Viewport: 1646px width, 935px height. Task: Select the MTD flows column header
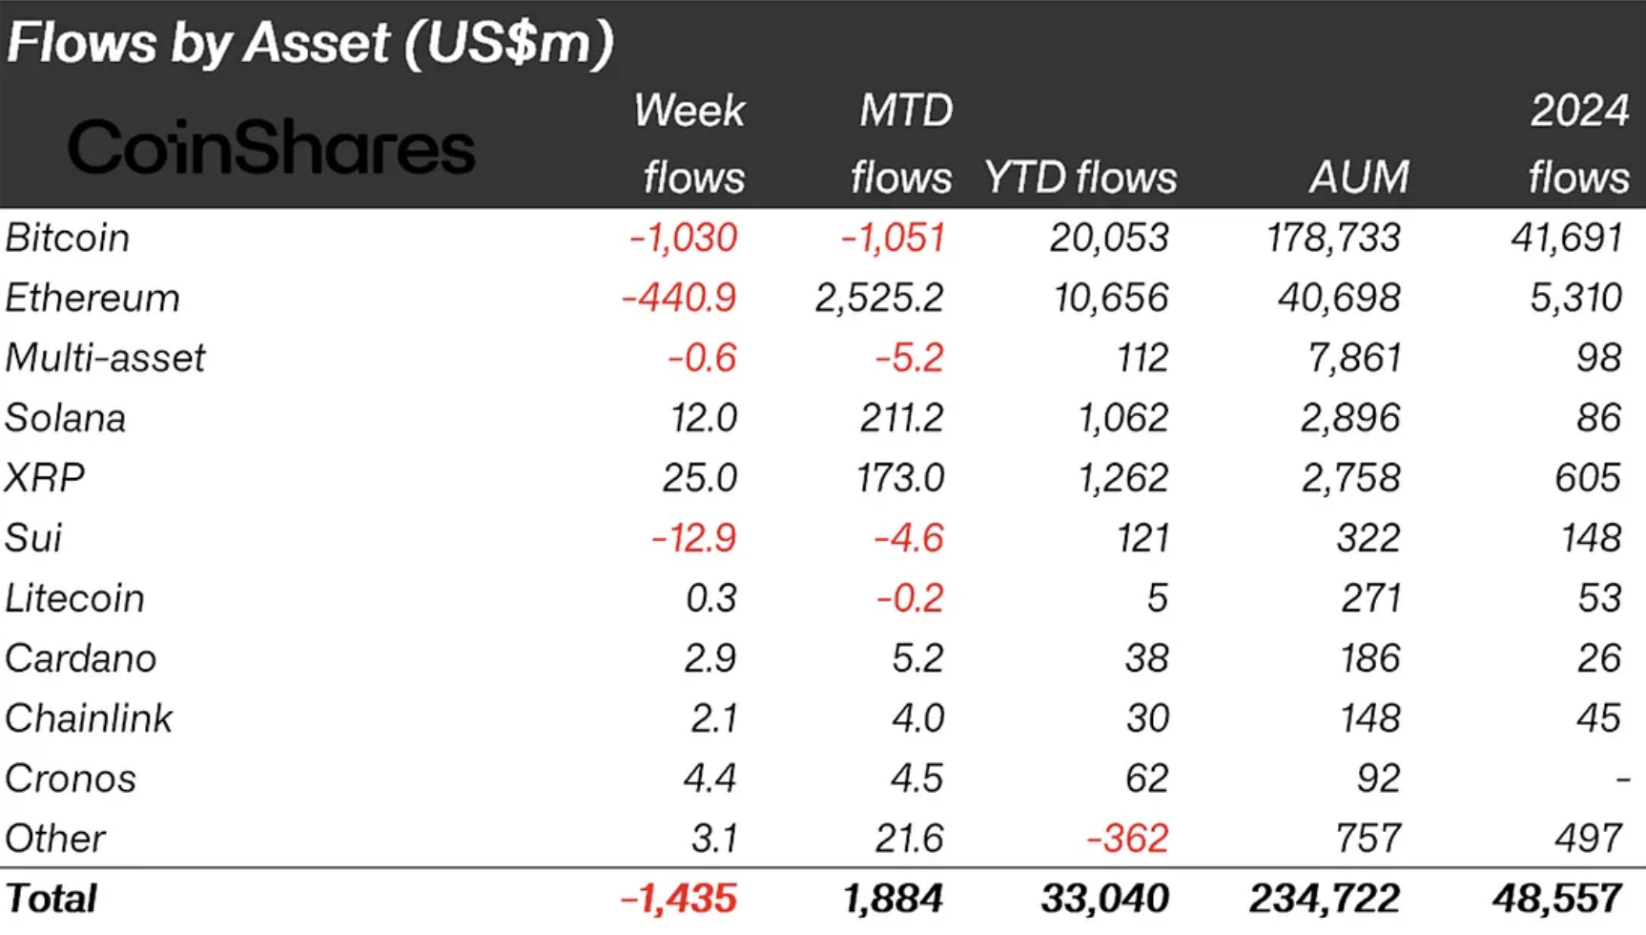902,144
